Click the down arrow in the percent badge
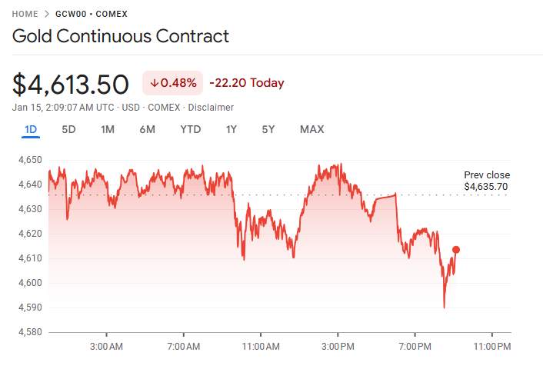The width and height of the screenshot is (543, 369). click(x=154, y=83)
